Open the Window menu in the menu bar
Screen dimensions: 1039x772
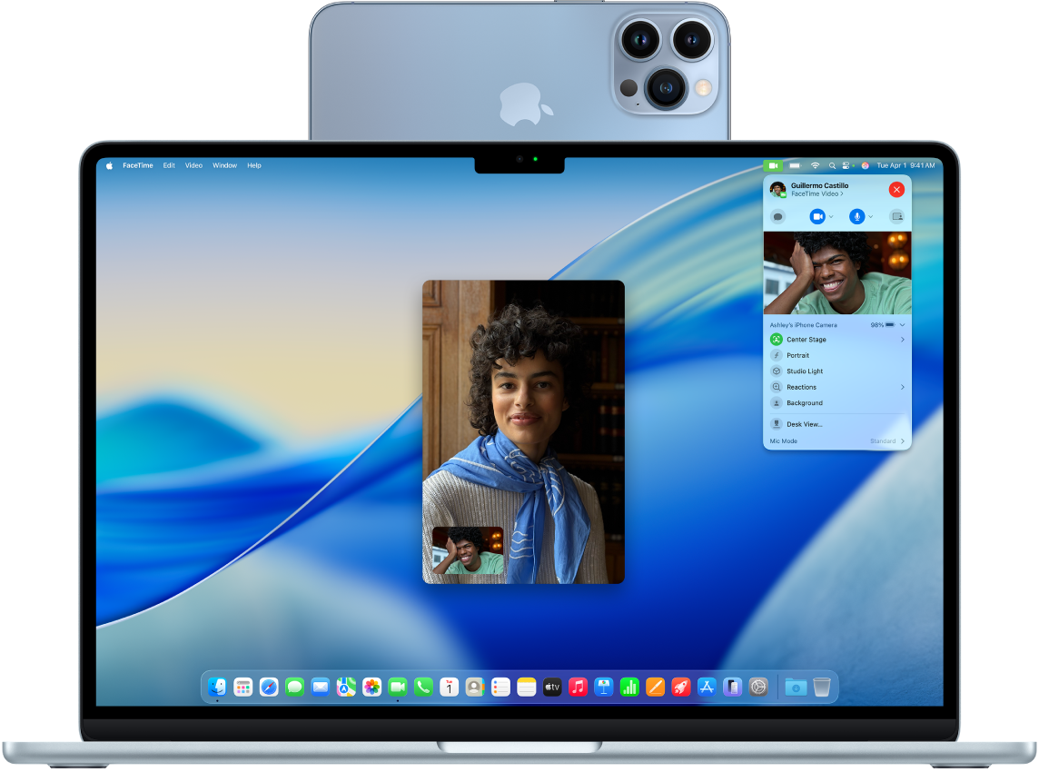[x=224, y=165]
